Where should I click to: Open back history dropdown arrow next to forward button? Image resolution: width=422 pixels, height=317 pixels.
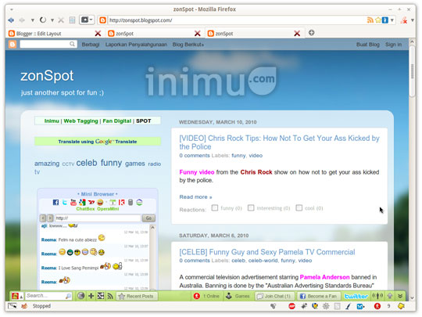(32, 20)
